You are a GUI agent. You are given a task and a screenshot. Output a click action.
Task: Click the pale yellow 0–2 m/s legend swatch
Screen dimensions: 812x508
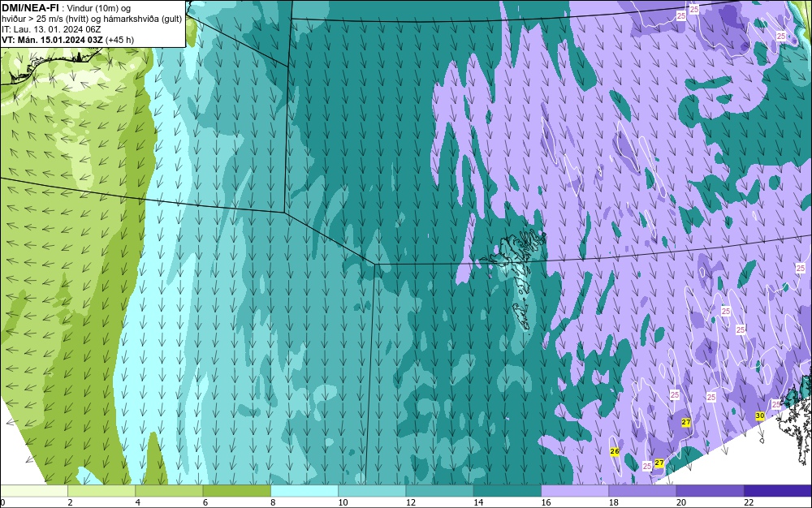(x=33, y=491)
